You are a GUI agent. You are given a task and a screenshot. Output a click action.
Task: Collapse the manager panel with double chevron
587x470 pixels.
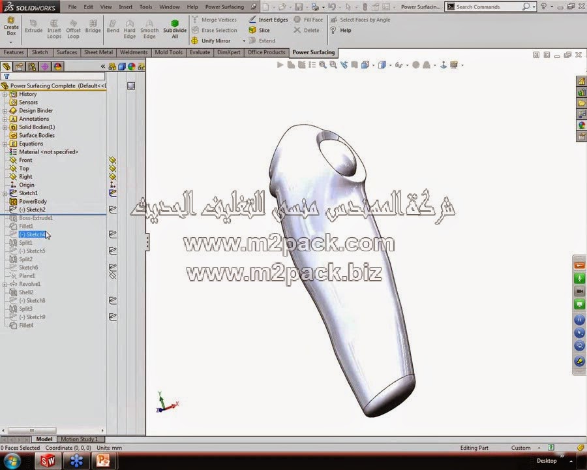[103, 67]
